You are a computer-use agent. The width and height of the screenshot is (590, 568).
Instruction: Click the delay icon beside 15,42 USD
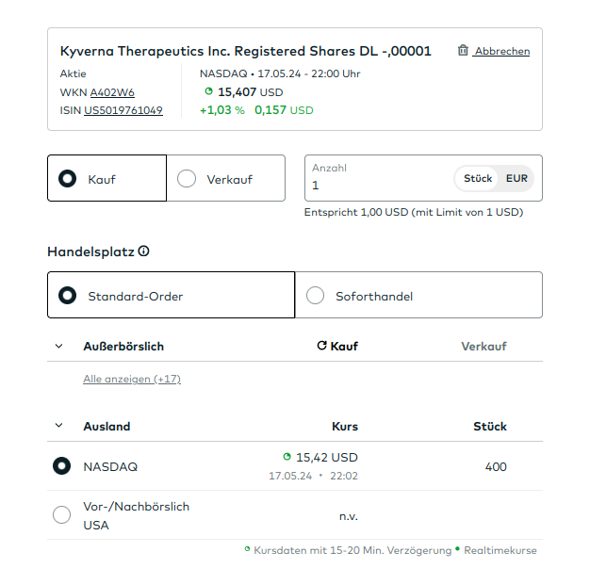pos(287,457)
